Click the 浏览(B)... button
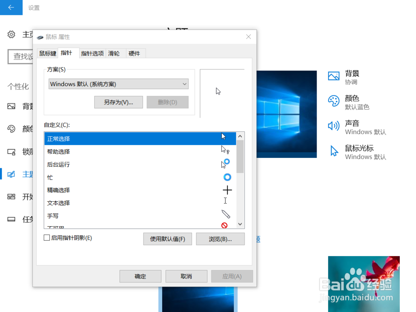 (x=220, y=239)
